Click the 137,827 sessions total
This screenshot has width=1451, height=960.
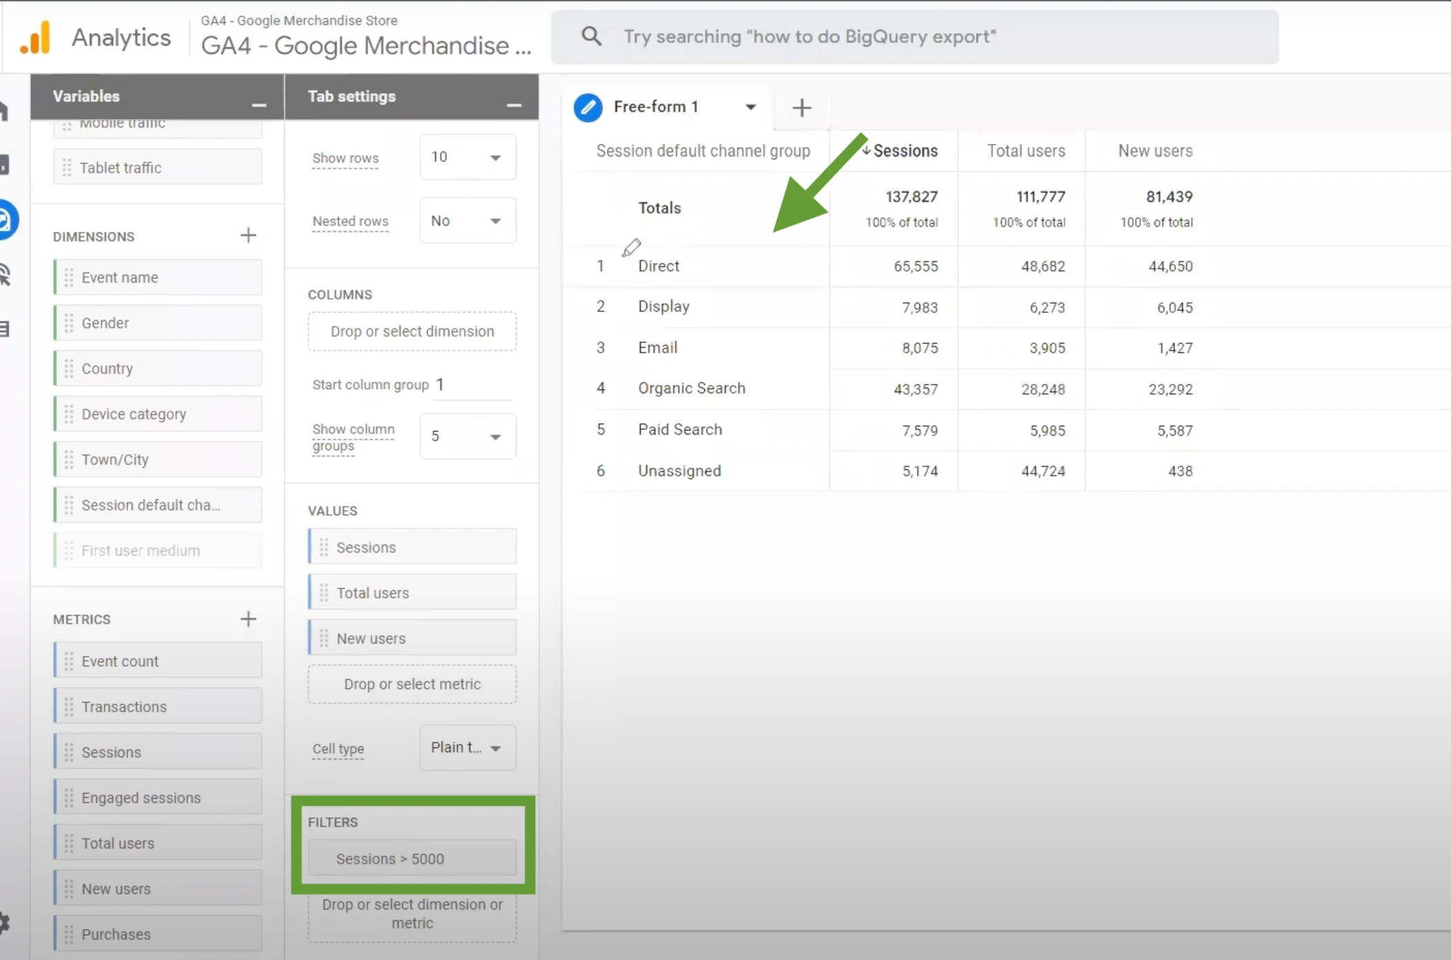[911, 197]
